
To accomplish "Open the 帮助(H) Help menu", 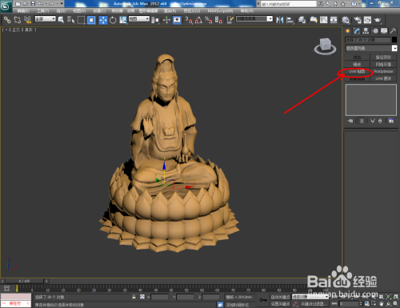I will (247, 11).
